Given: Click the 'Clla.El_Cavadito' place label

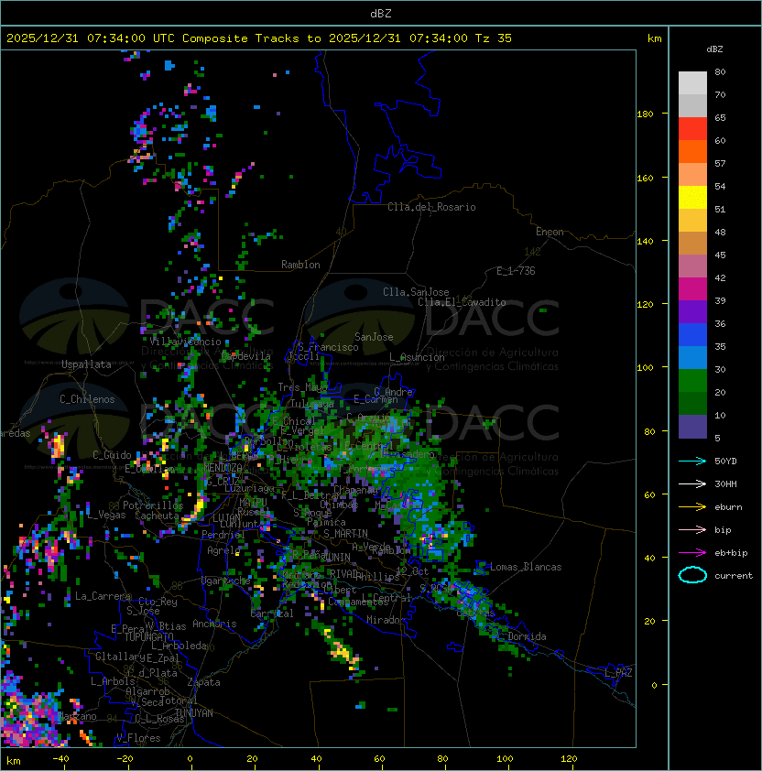Looking at the screenshot, I should coord(462,302).
